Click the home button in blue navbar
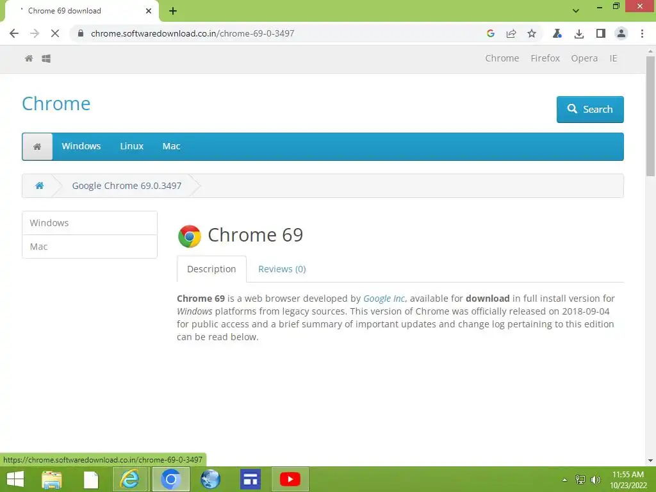This screenshot has width=656, height=492. [37, 147]
